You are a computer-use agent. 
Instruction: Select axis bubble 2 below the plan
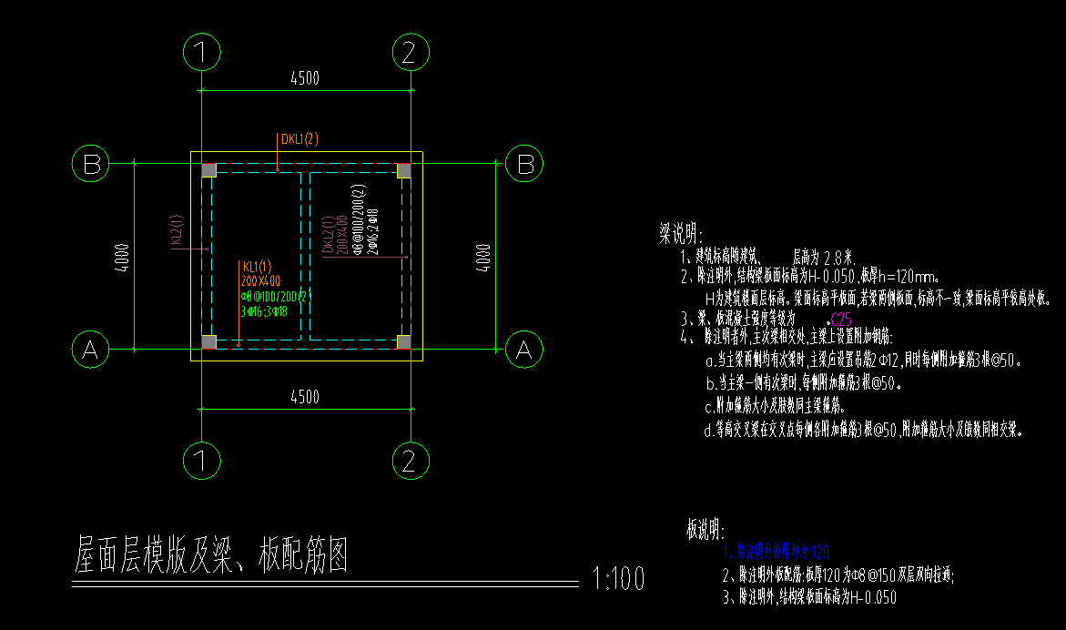[x=411, y=461]
